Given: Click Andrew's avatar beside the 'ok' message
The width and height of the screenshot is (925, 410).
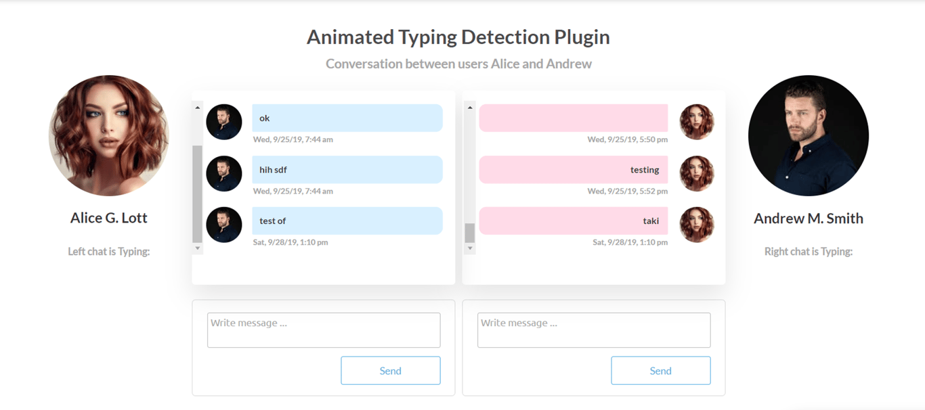Looking at the screenshot, I should coord(224,122).
